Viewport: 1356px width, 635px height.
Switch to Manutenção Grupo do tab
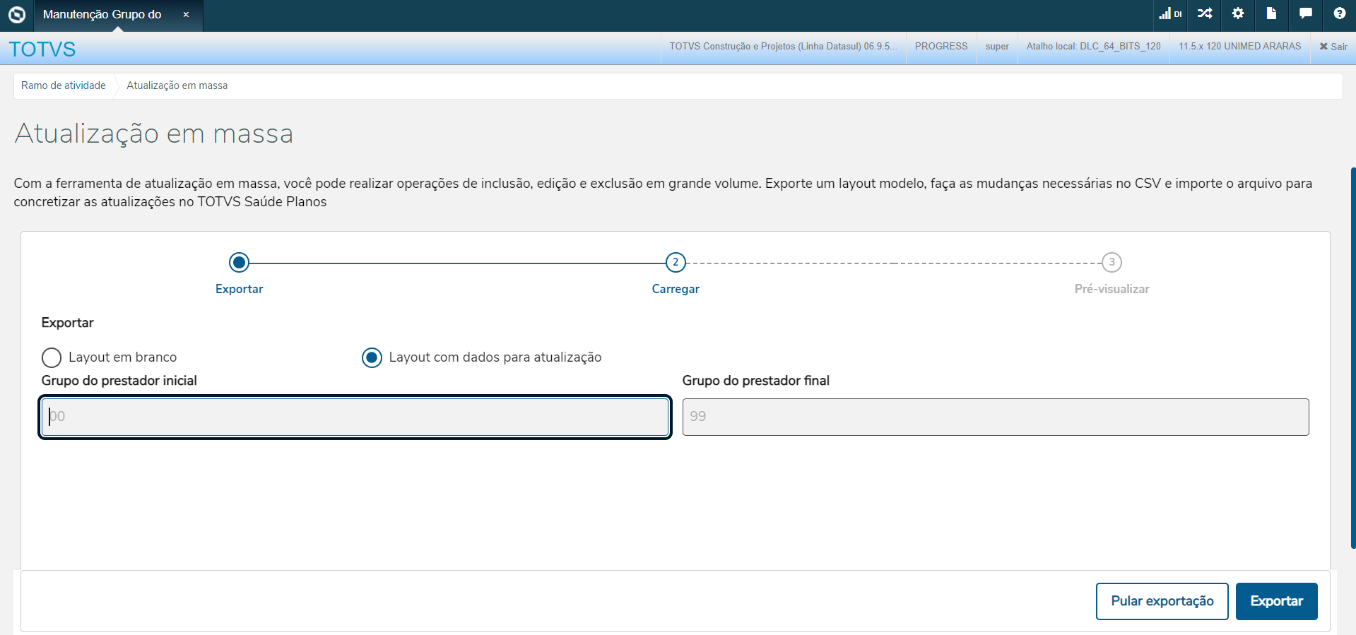click(102, 15)
